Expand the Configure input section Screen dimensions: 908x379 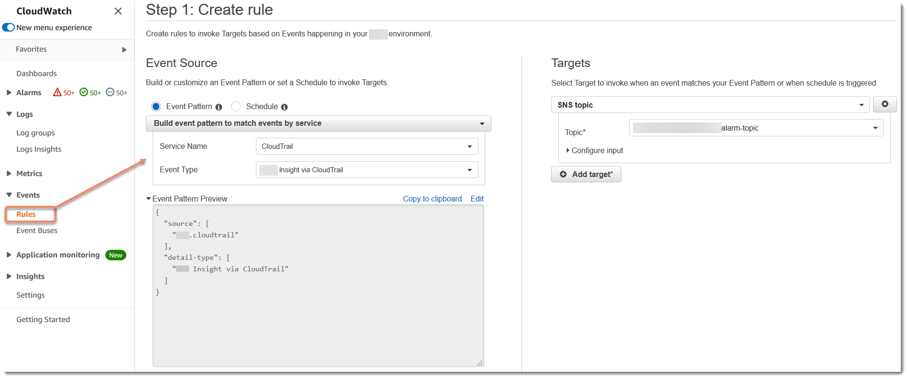coord(595,151)
